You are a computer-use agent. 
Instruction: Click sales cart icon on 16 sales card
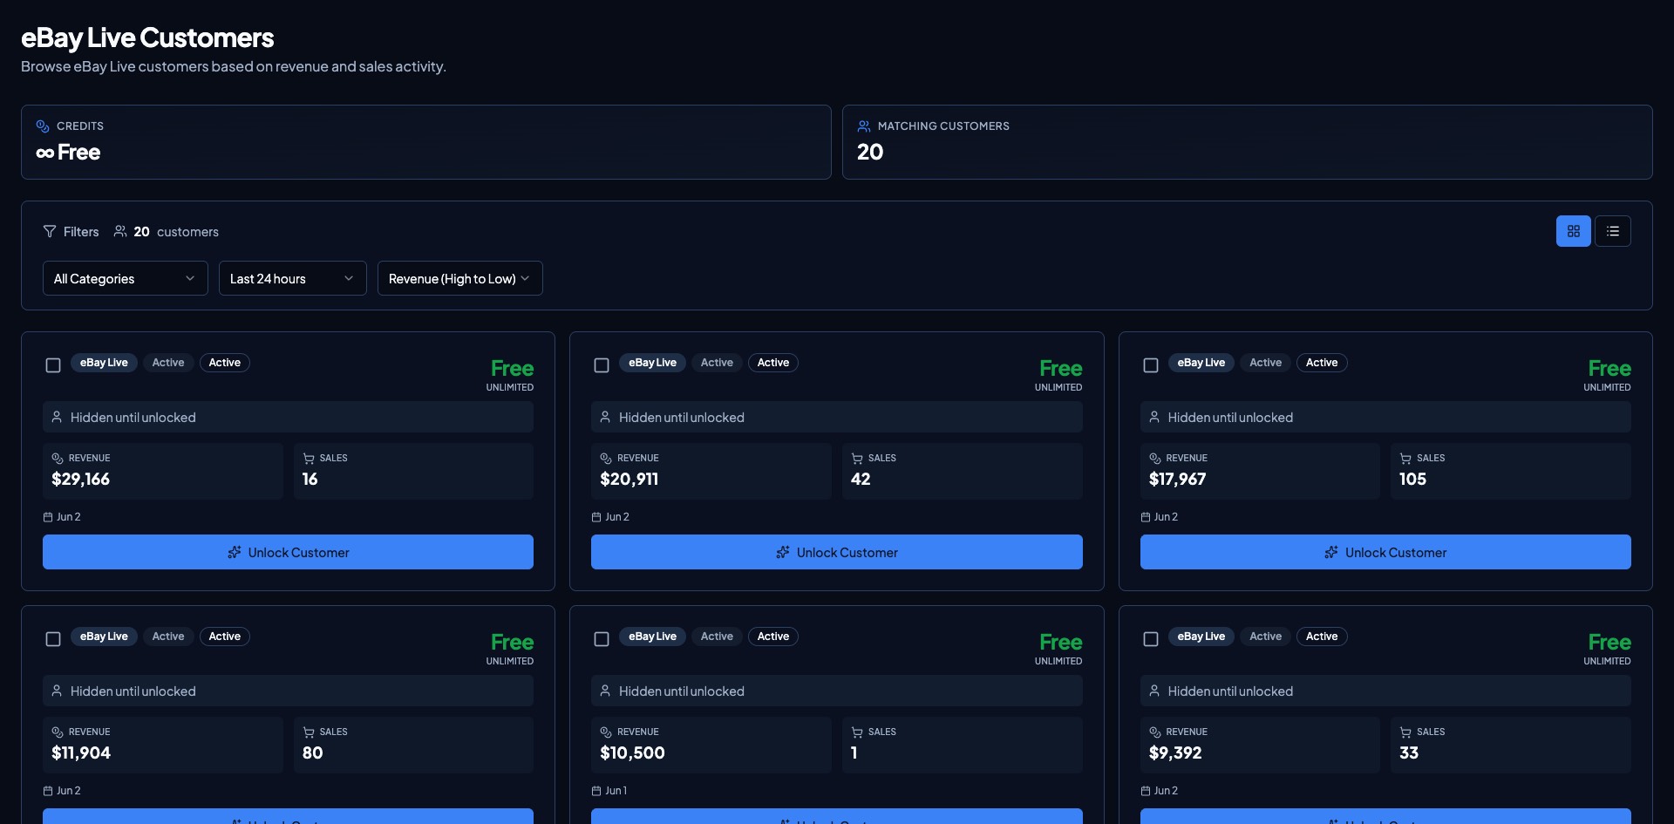coord(309,458)
